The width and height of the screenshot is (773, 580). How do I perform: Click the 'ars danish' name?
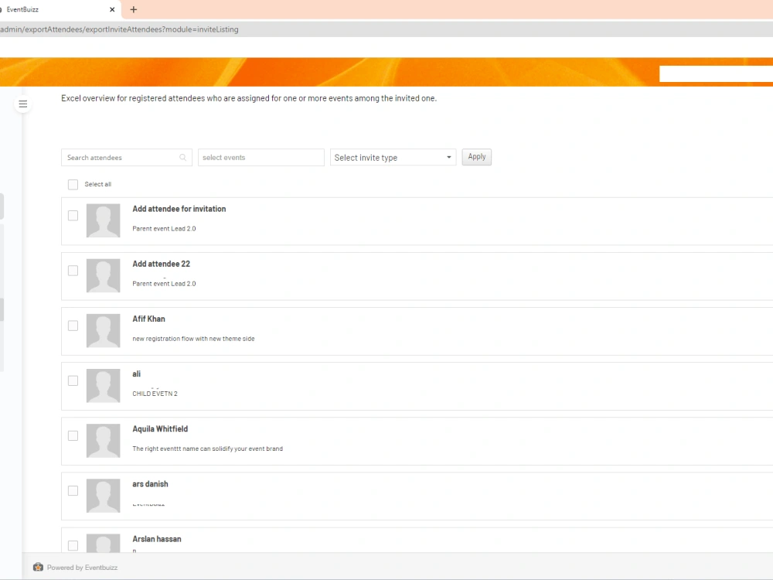pos(150,484)
